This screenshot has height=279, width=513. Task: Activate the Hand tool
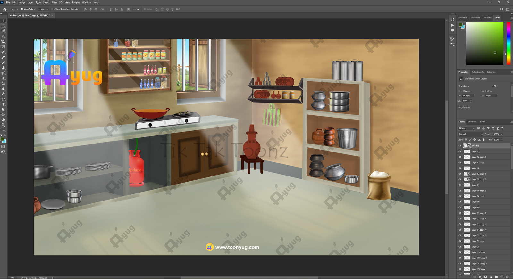(3, 120)
